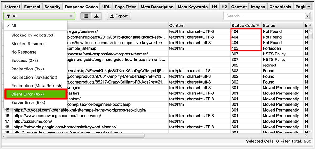Select the 403 status code cell
The height and width of the screenshot is (149, 315).
pos(246,48)
